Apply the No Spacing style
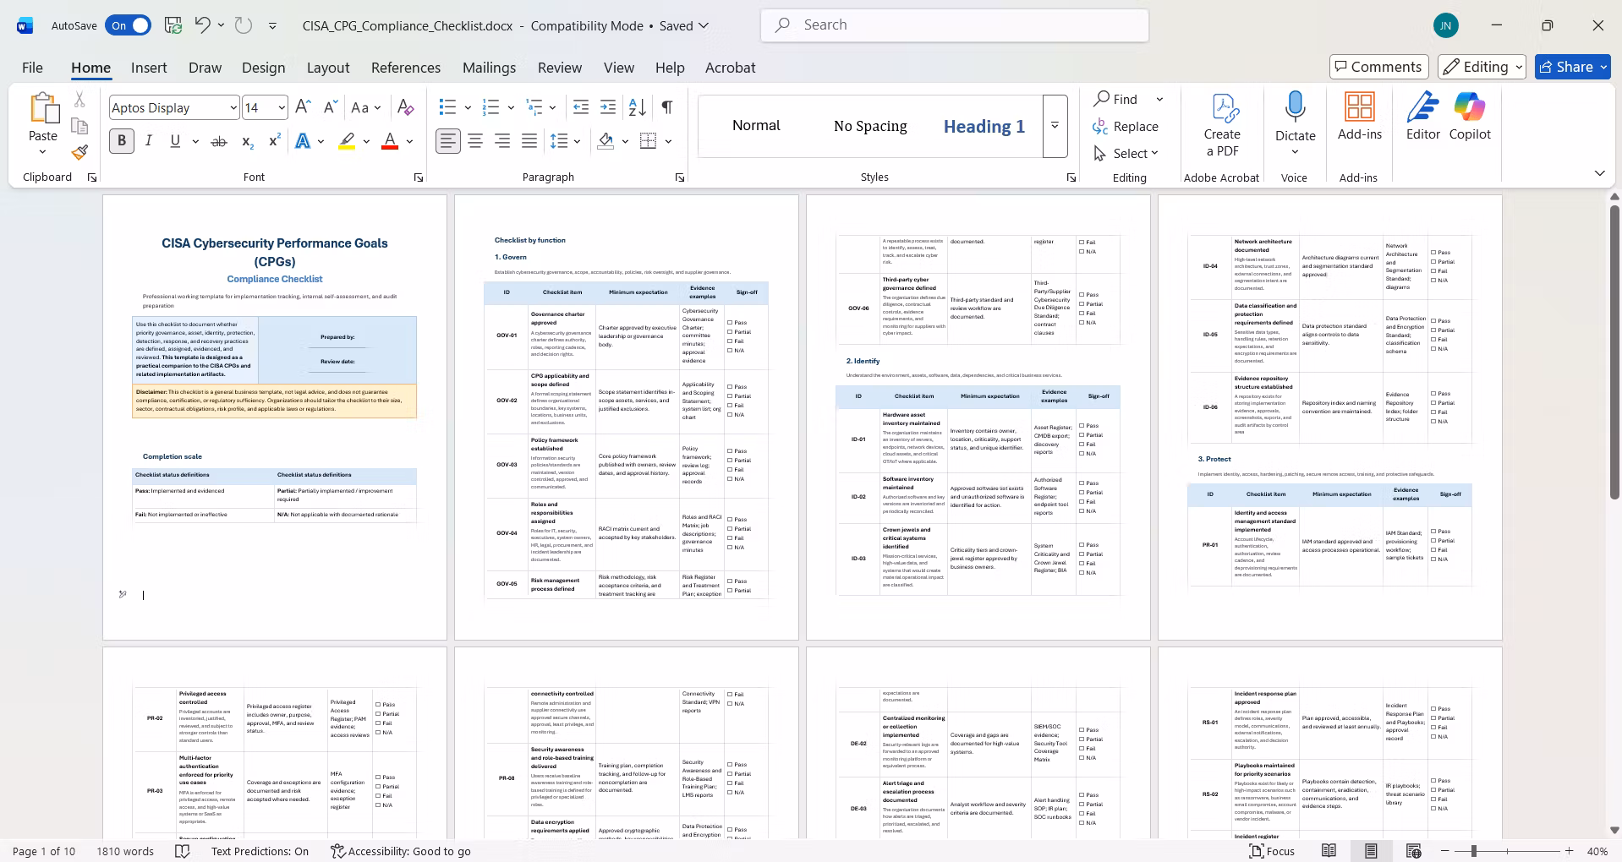Image resolution: width=1622 pixels, height=862 pixels. [870, 126]
